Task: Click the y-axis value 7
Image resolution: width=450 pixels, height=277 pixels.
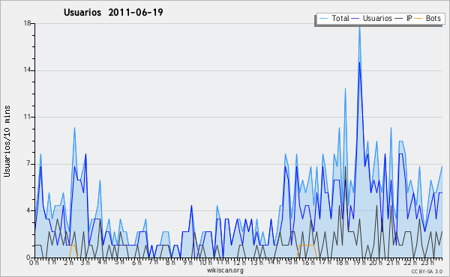Action: click(28, 164)
